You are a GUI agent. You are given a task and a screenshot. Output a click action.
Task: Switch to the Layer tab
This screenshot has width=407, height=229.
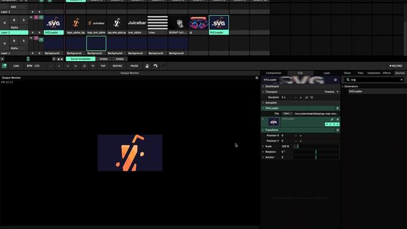click(327, 73)
